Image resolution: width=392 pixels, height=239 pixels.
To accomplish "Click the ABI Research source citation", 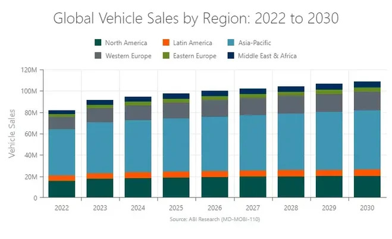I will point(214,219).
